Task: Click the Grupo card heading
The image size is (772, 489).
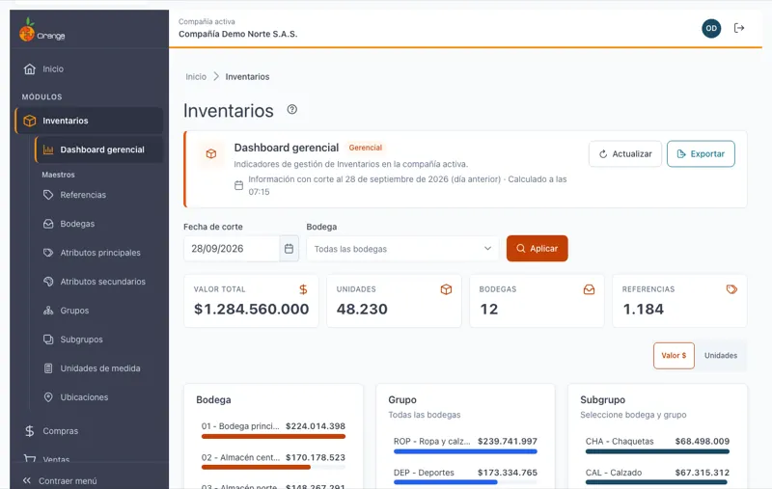Action: pyautogui.click(x=402, y=400)
